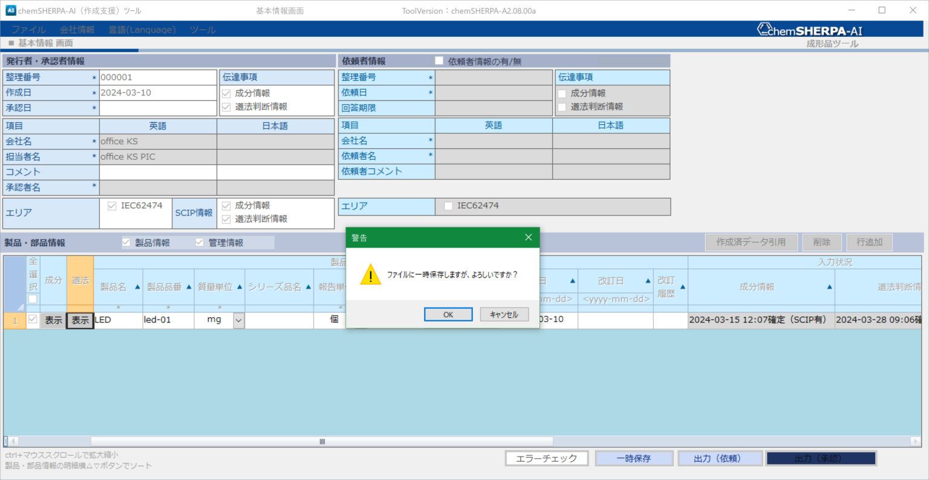Open the 言語(Language) menu
929x480 pixels.
[142, 30]
